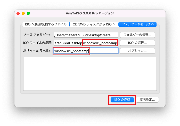
Task: Open the CD/DVD ディスクから ISO へ tab
Action: pyautogui.click(x=94, y=24)
